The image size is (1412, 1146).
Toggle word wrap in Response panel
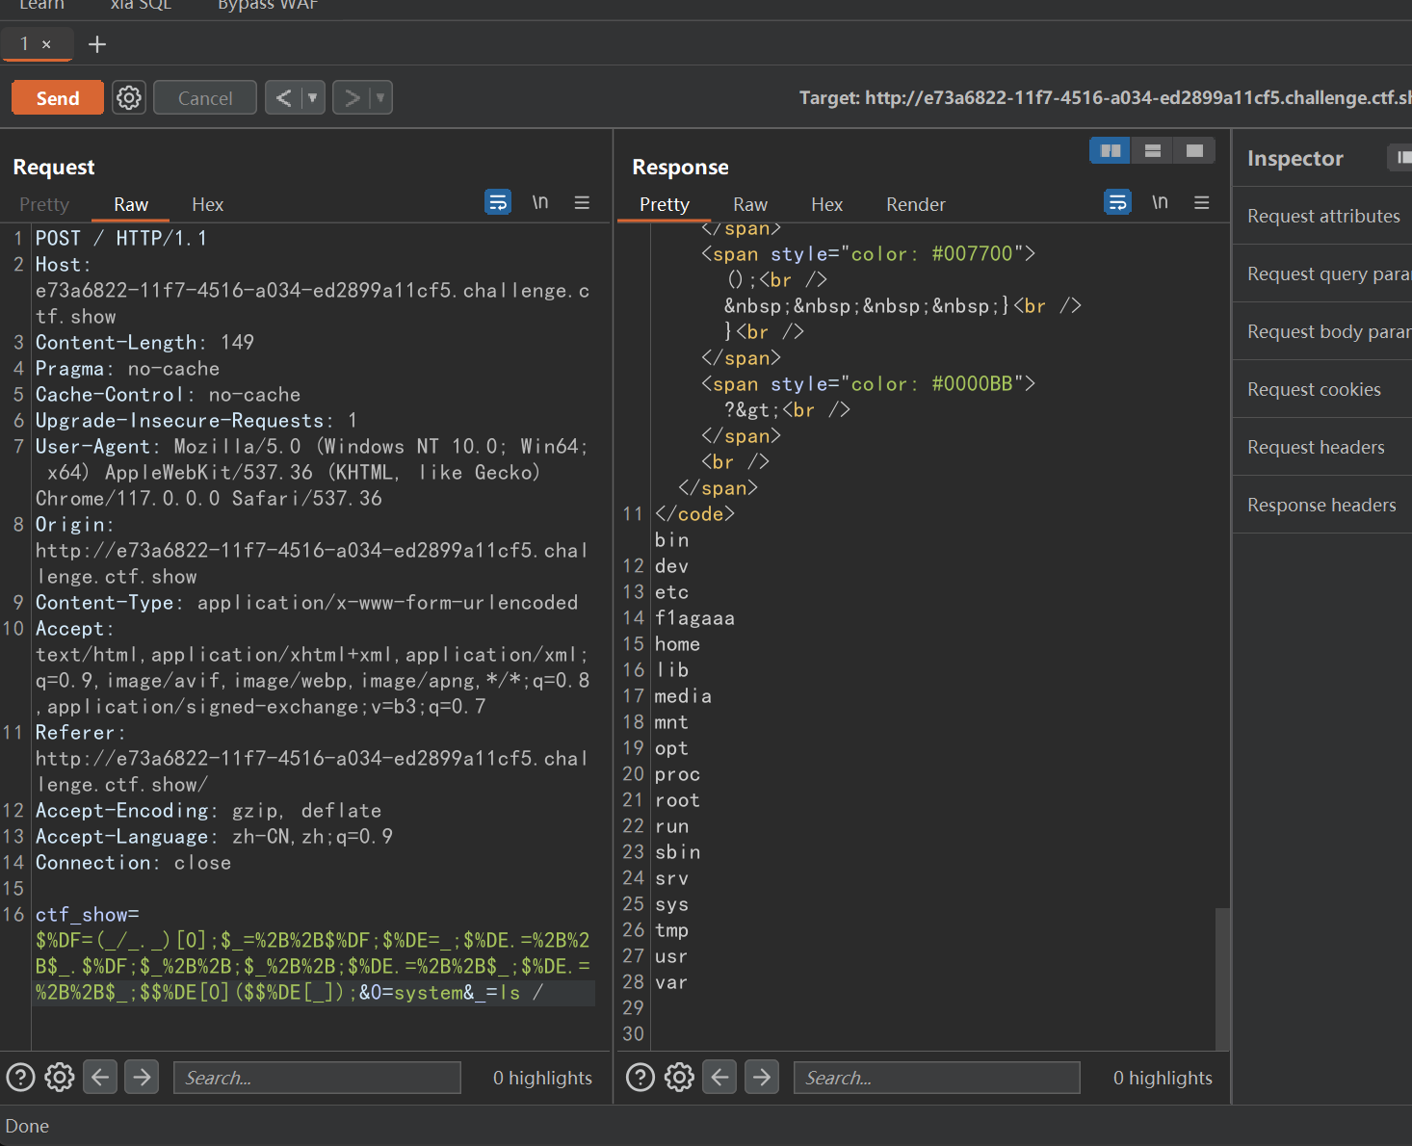pos(1117,202)
